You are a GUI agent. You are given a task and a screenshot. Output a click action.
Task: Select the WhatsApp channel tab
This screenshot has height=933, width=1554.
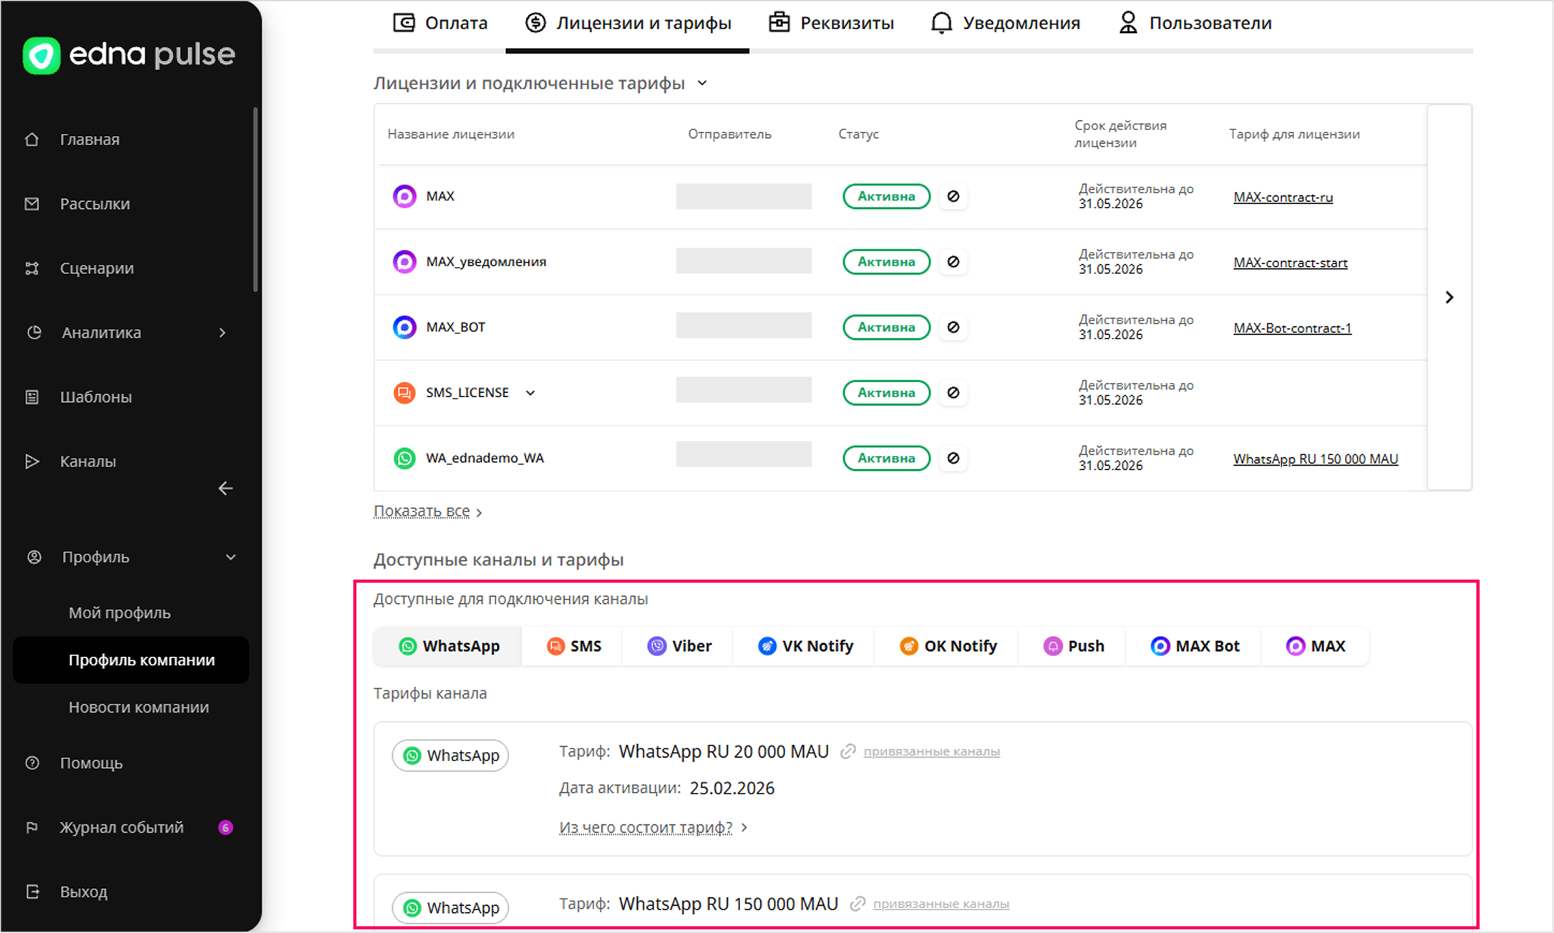click(x=448, y=646)
